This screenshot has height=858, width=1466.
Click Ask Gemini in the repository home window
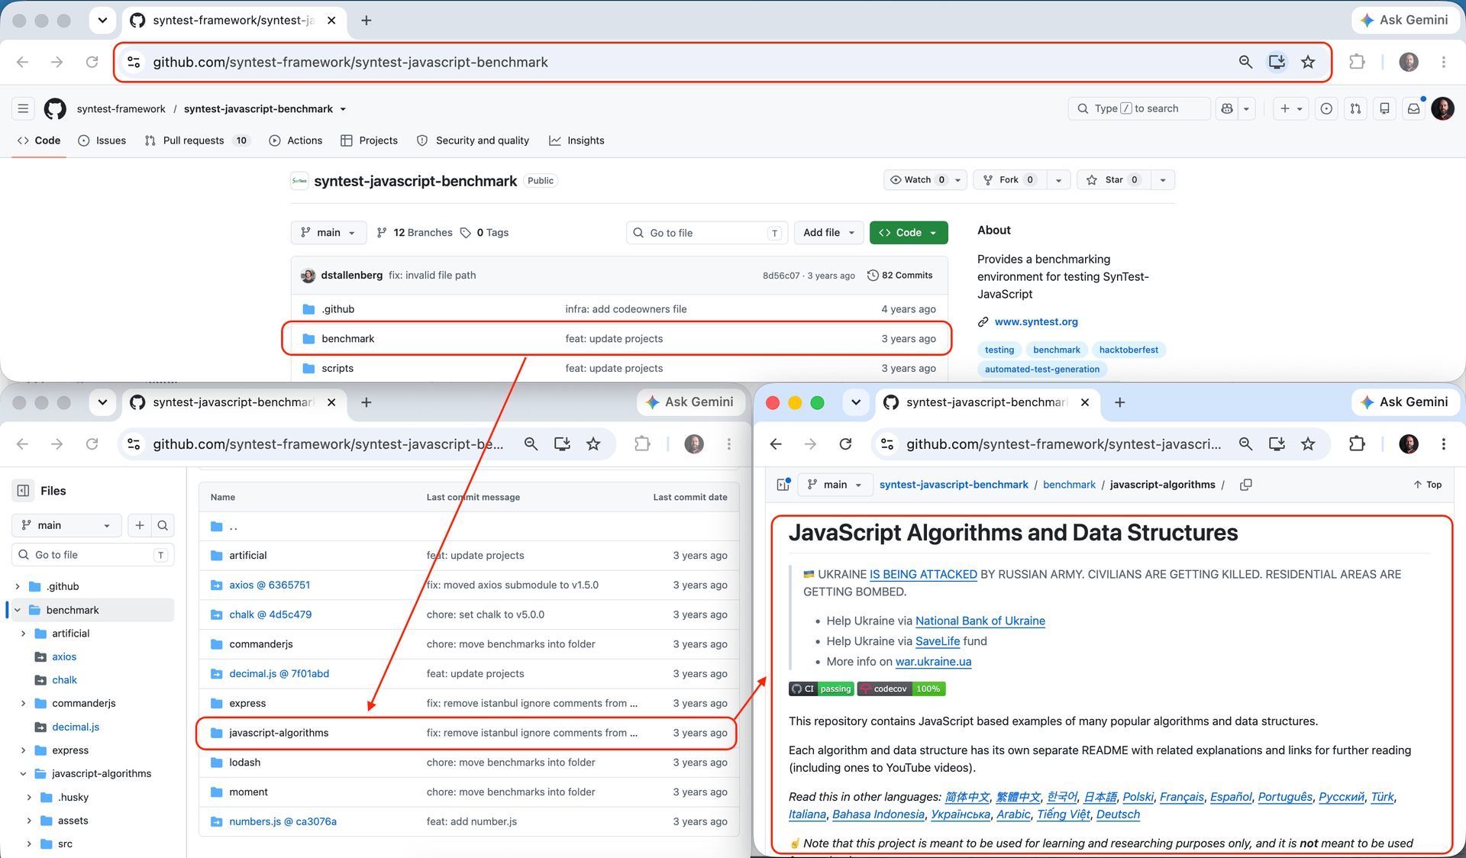pos(1404,20)
